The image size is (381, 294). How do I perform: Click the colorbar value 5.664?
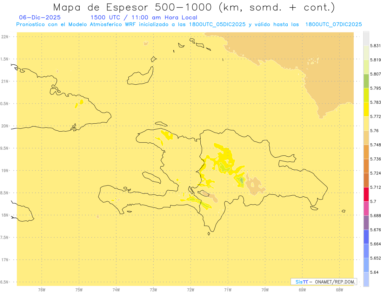(x=376, y=244)
